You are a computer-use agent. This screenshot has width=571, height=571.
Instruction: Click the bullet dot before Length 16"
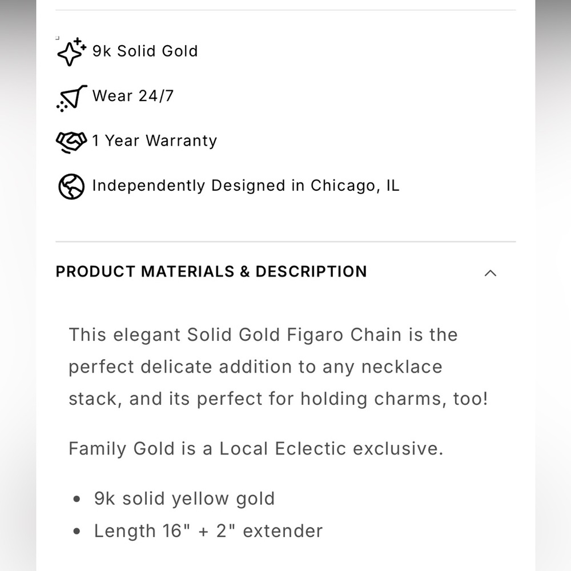coord(78,532)
